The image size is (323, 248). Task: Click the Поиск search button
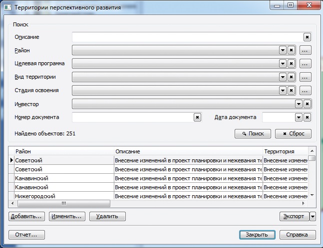point(253,134)
